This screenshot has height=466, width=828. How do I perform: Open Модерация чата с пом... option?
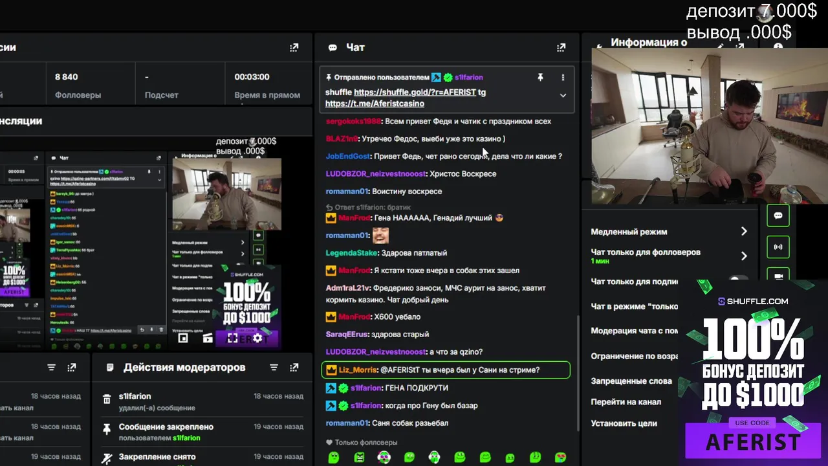[634, 331]
